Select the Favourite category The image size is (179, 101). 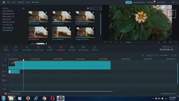(7, 30)
